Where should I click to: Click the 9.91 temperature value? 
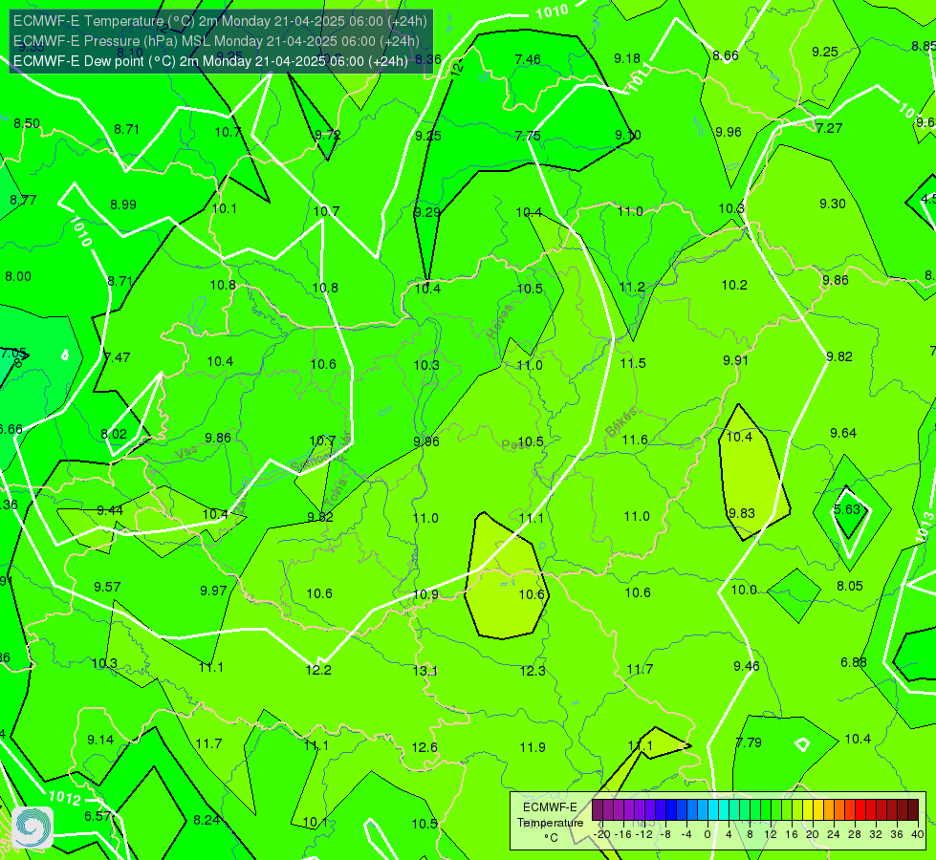[x=735, y=360]
